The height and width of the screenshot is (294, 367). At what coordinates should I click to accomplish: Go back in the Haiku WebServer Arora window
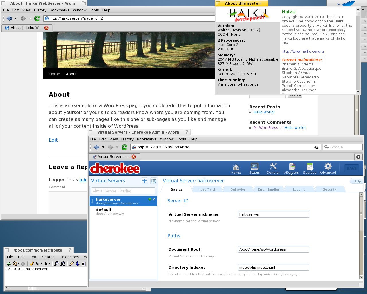(9, 18)
